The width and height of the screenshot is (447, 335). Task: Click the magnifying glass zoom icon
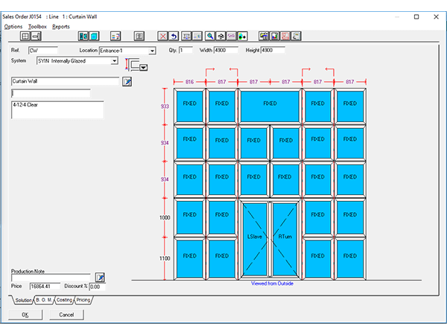(211, 36)
